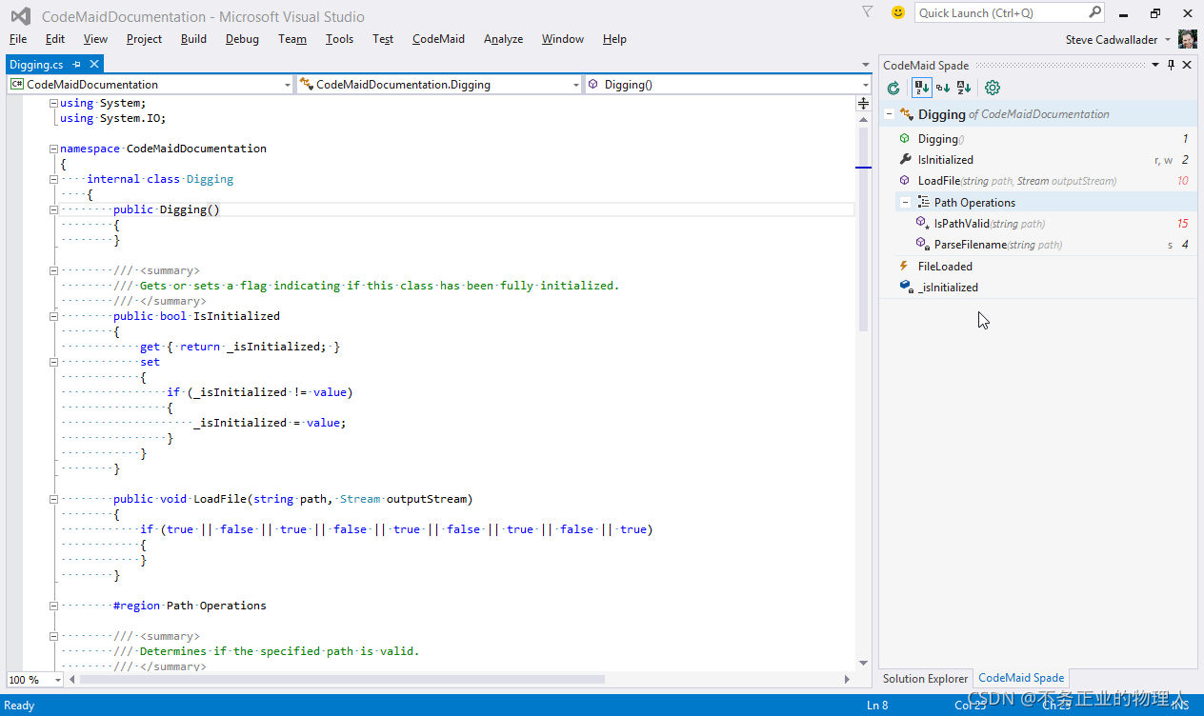The height and width of the screenshot is (716, 1204).
Task: Collapse the public Digging() constructor block
Action: 54,209
